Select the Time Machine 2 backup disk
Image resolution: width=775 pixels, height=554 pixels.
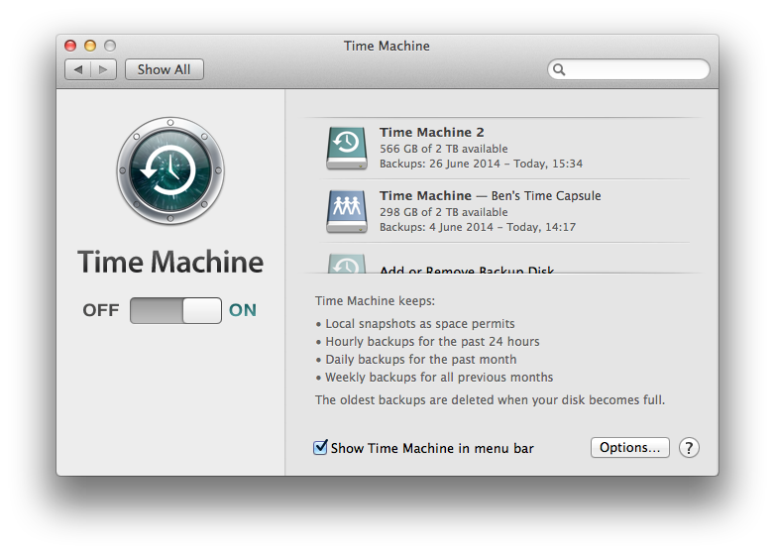(504, 149)
